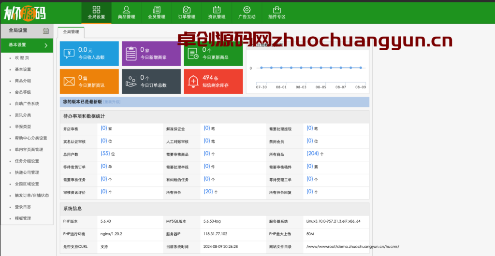Click the 待办事项和数据统计 section heading
Screen dimensions: 495x256
point(84,116)
